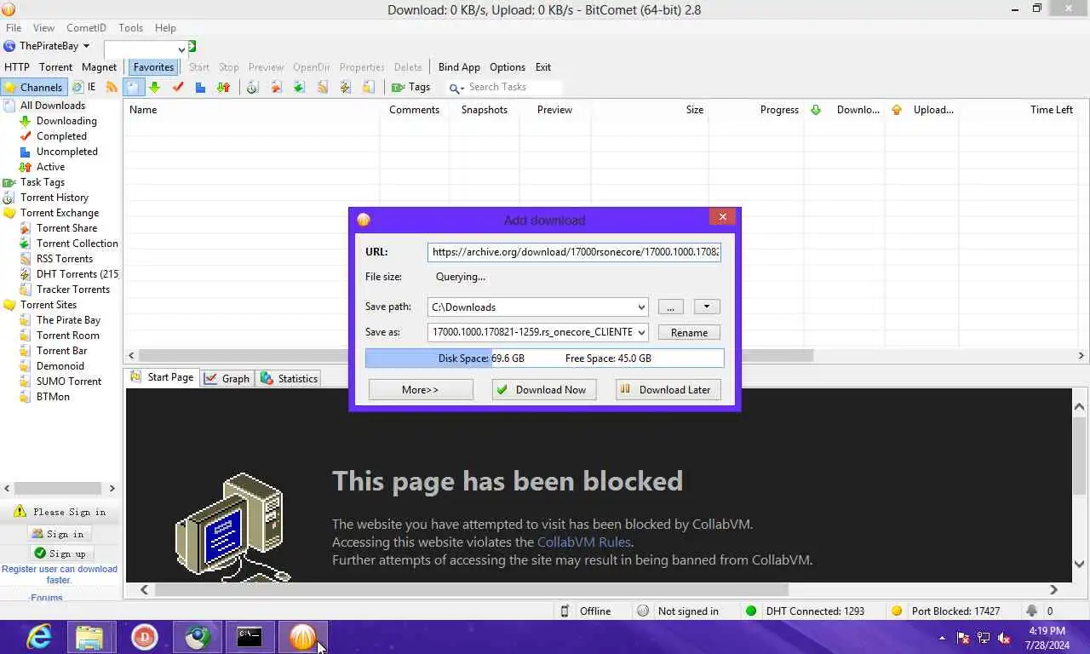Open the Save as filename dropdown
Screen dimensions: 1090x654
tap(641, 333)
